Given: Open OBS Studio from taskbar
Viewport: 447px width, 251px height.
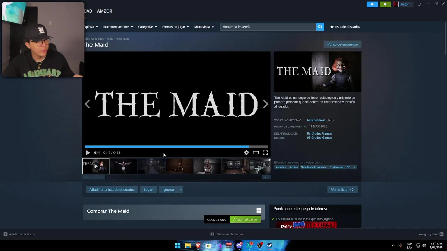Looking at the screenshot, I should pyautogui.click(x=260, y=245).
